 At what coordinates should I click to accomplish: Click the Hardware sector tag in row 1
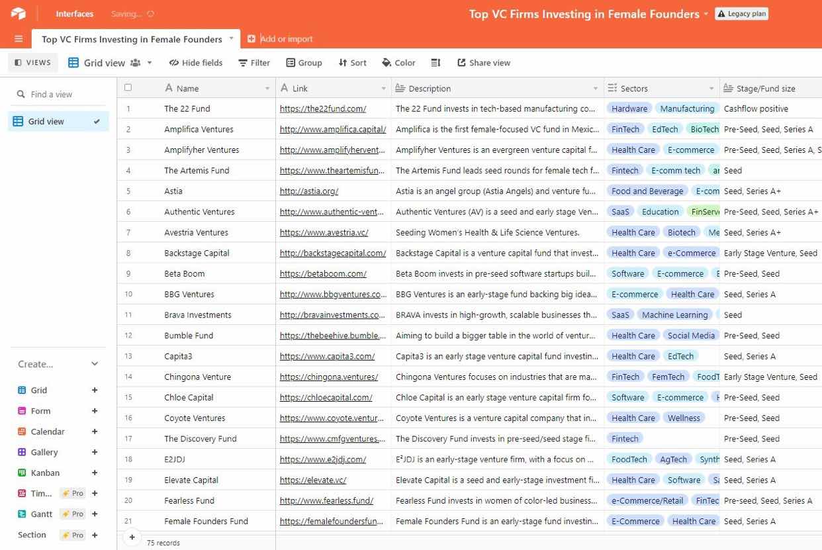tap(629, 109)
